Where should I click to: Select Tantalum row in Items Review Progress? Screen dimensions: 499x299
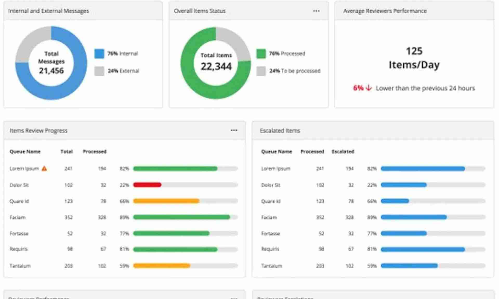tap(20, 266)
